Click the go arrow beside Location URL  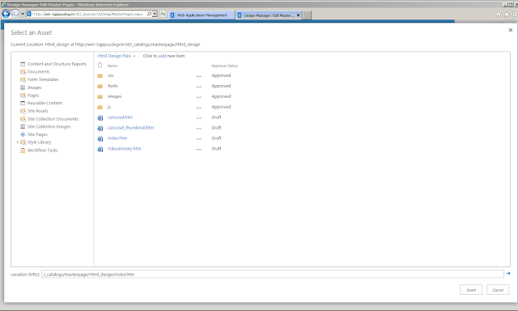click(508, 273)
